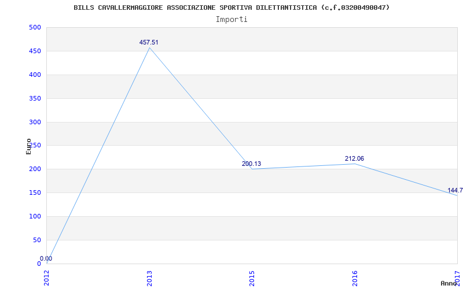Click the 450 y-axis value

35,51
